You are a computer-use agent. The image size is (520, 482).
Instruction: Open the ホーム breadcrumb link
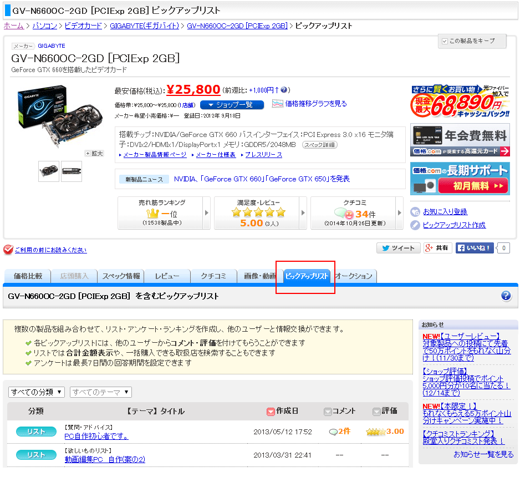[14, 26]
